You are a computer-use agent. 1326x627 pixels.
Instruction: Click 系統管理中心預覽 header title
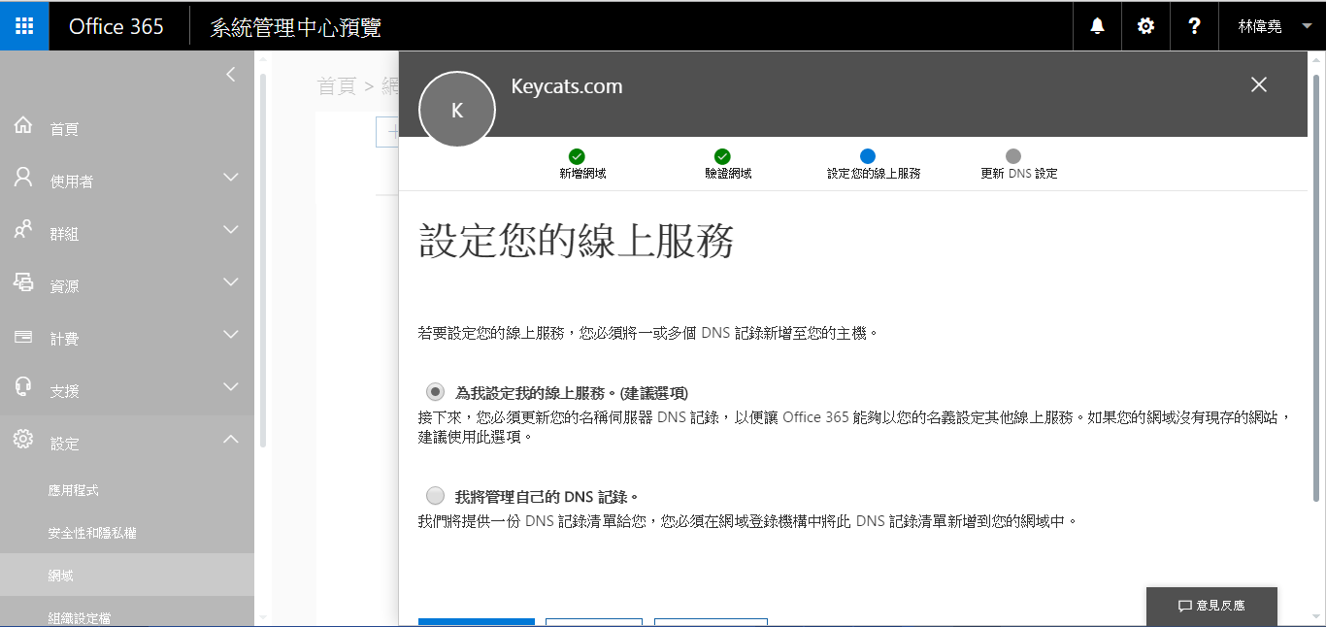[296, 27]
